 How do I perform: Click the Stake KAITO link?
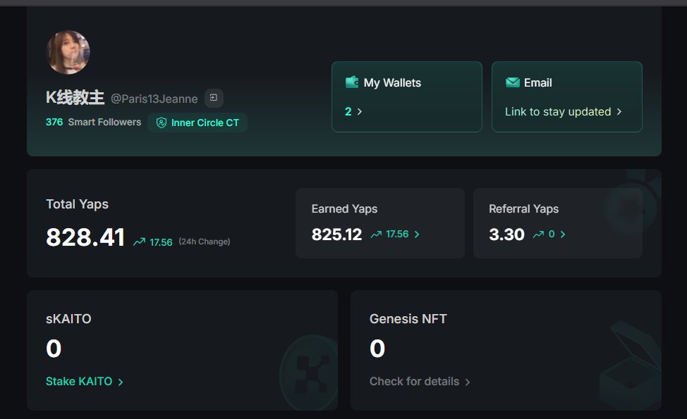(79, 382)
